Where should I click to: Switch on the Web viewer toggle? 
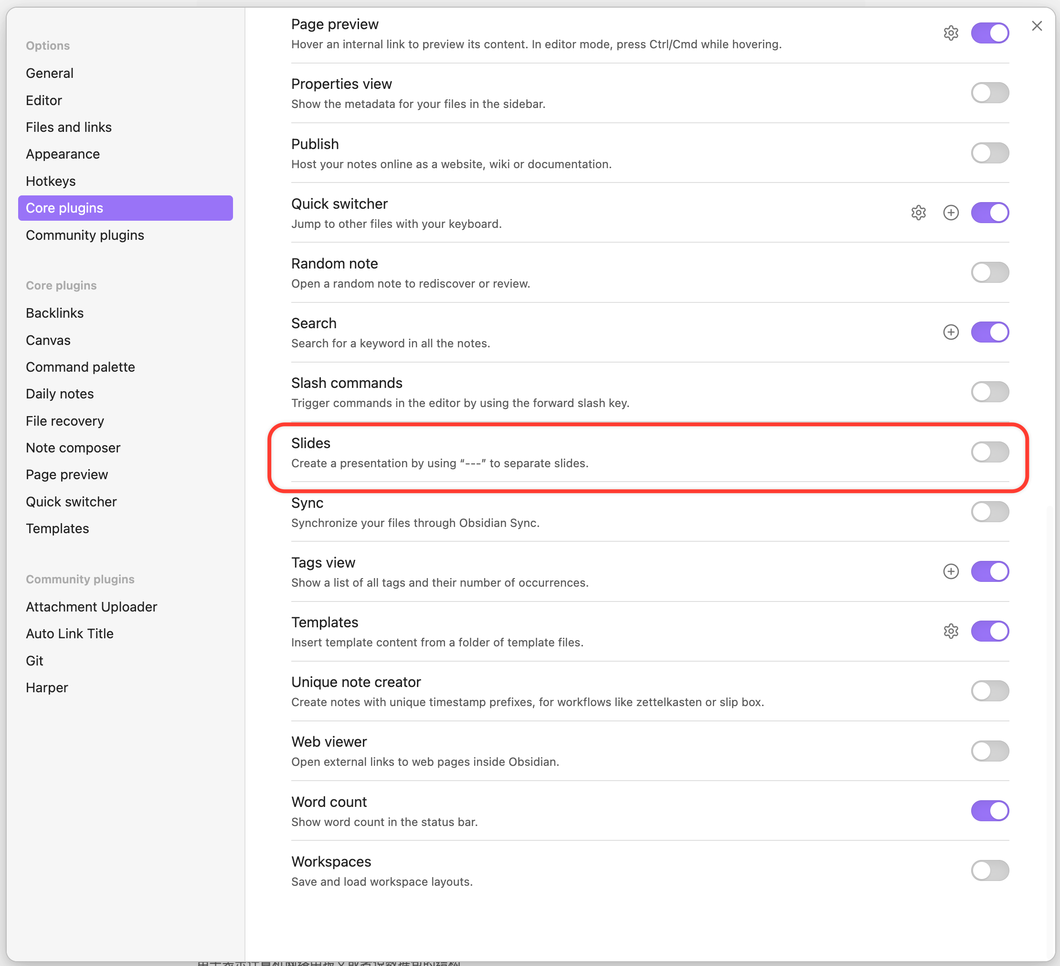pos(989,751)
